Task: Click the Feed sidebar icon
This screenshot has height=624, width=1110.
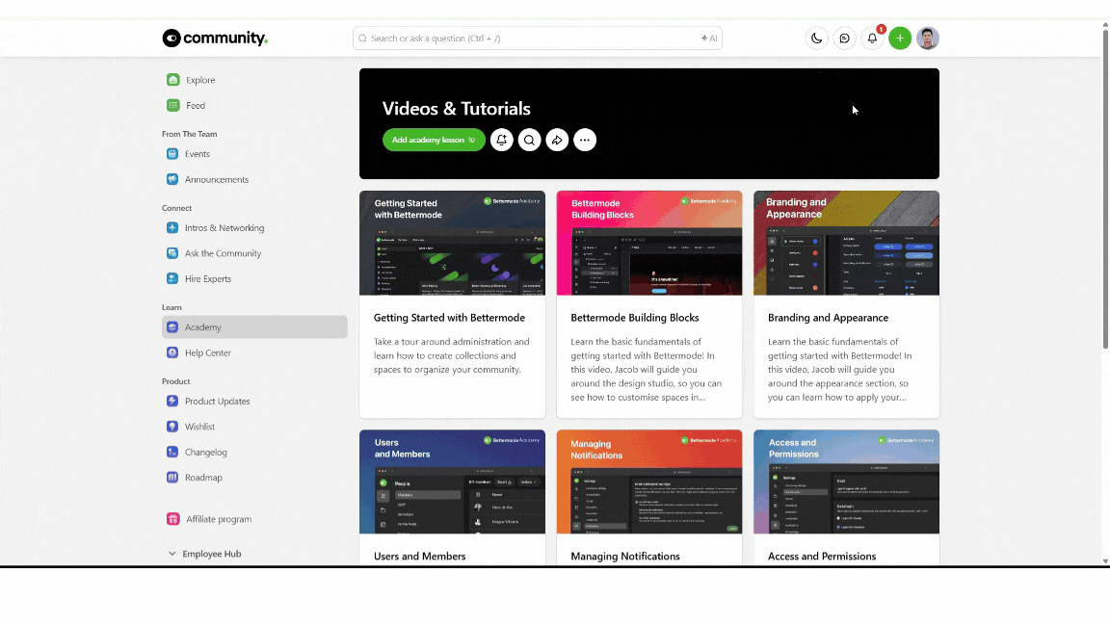Action: pos(172,105)
